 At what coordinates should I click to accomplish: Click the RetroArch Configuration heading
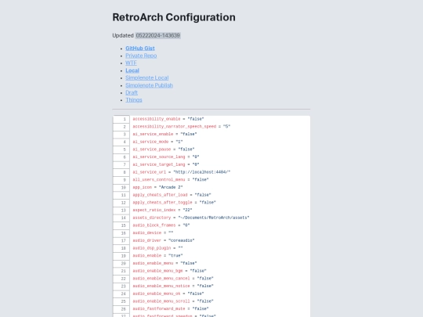174,17
